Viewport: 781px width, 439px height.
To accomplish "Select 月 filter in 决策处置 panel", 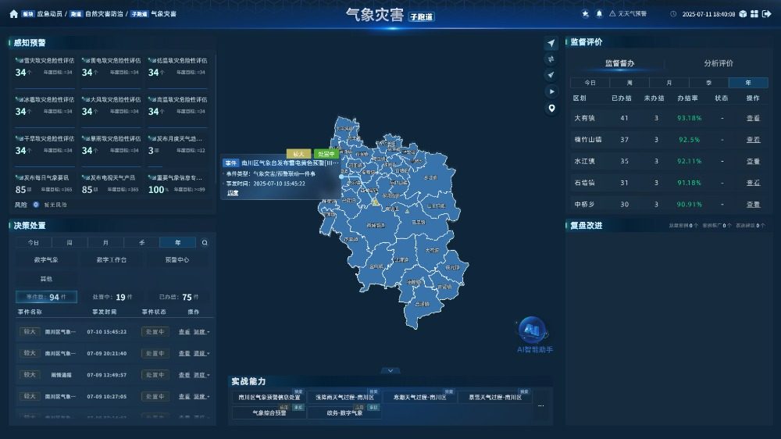I will click(105, 243).
